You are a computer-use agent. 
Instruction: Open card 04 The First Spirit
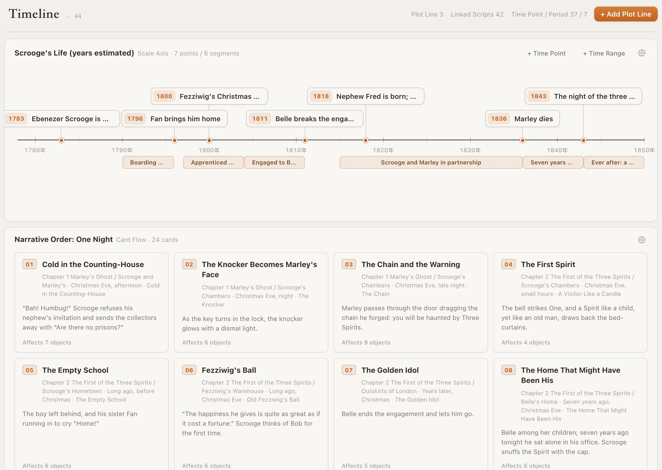[570, 302]
